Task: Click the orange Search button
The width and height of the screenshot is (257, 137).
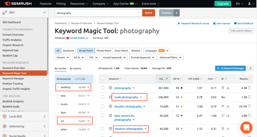Action: (149, 13)
